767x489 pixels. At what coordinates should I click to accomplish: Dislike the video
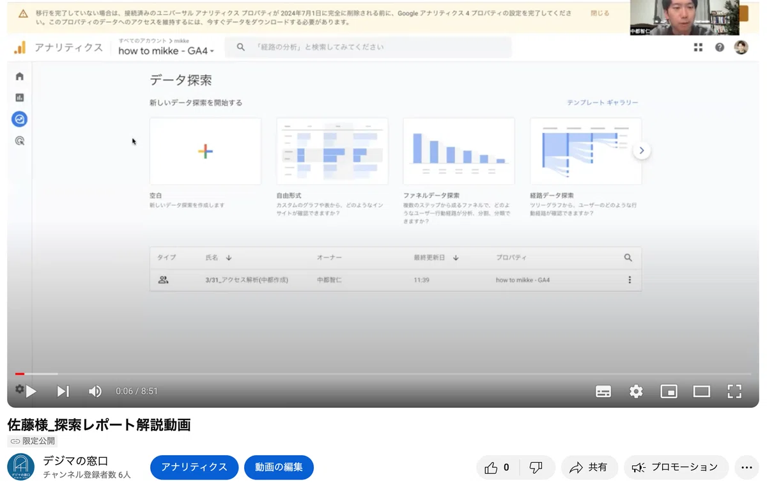[x=537, y=467]
